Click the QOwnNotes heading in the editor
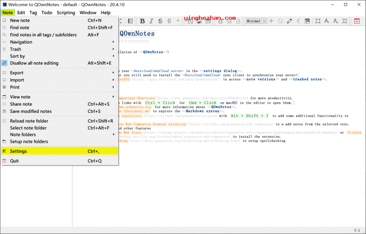Viewport: 366px width, 234px height. [137, 34]
